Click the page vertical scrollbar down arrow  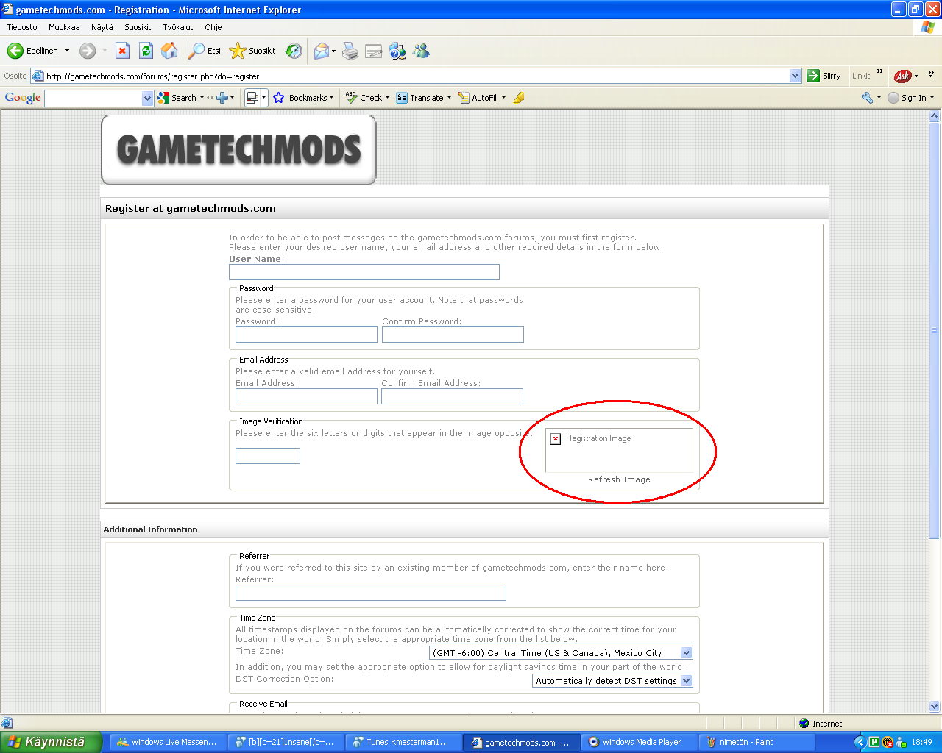[x=935, y=707]
